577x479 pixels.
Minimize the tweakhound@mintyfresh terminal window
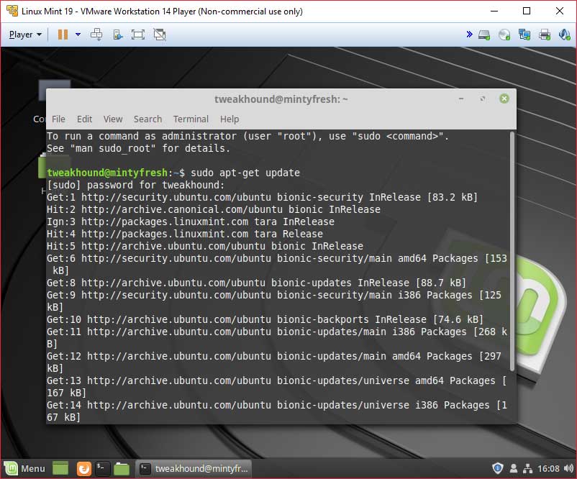(461, 99)
